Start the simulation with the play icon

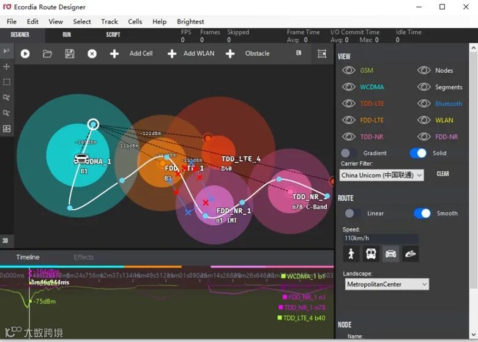[25, 54]
